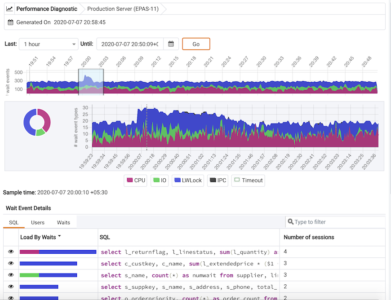
Task: Click Performance Diagnostic breadcrumb
Action: (47, 9)
